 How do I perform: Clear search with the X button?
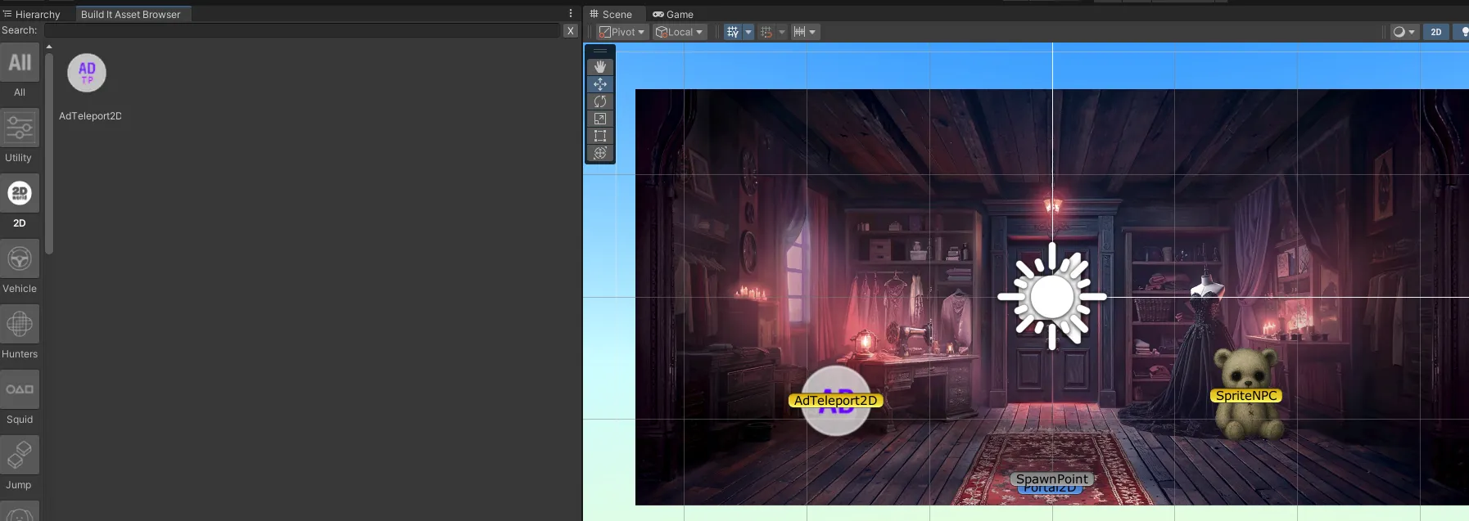pos(571,30)
